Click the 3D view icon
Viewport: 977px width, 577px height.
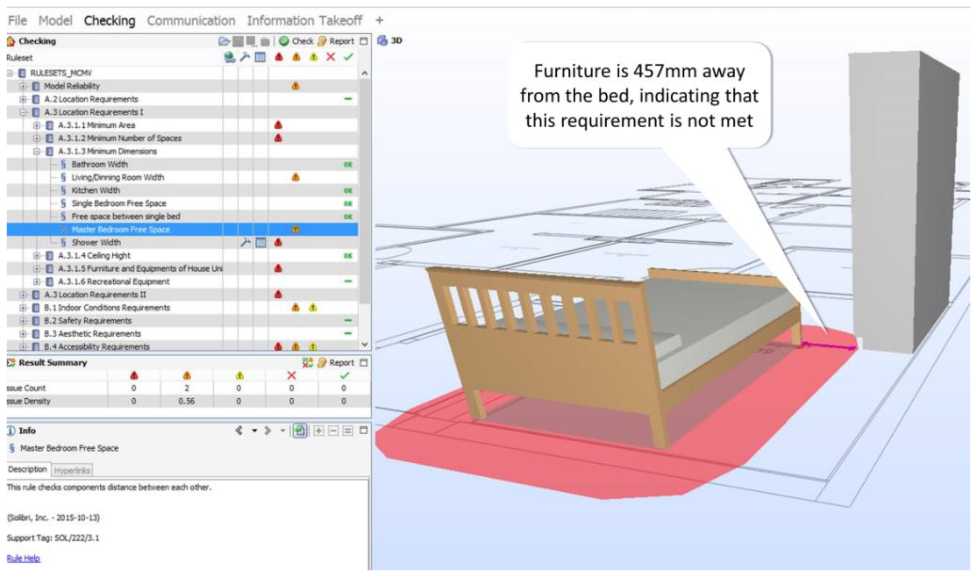pyautogui.click(x=383, y=41)
